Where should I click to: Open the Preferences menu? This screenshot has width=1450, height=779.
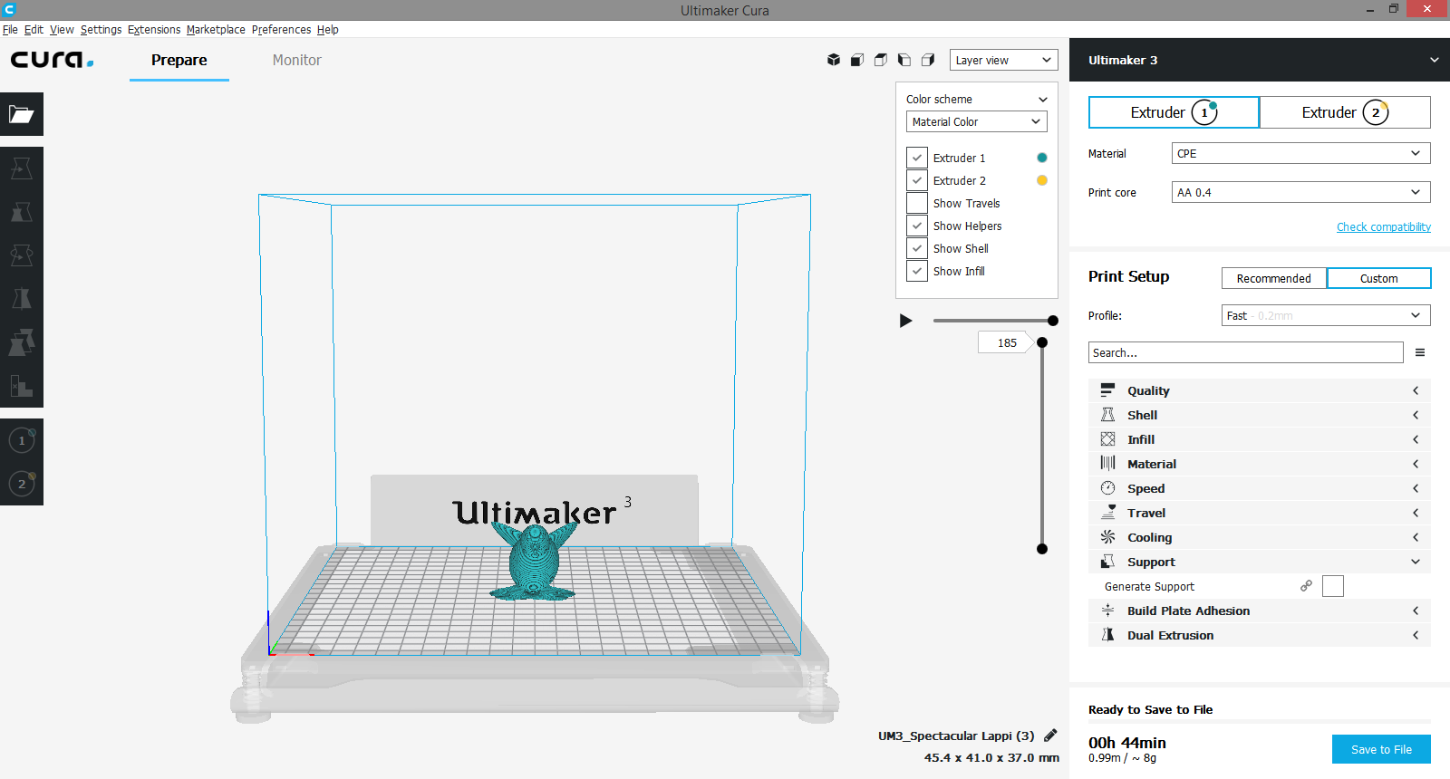click(x=281, y=29)
